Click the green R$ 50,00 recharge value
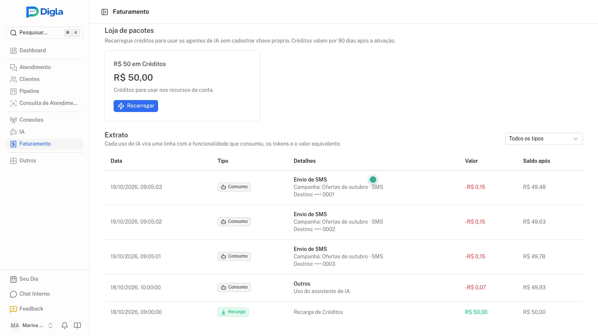This screenshot has height=336, width=598. (x=476, y=312)
